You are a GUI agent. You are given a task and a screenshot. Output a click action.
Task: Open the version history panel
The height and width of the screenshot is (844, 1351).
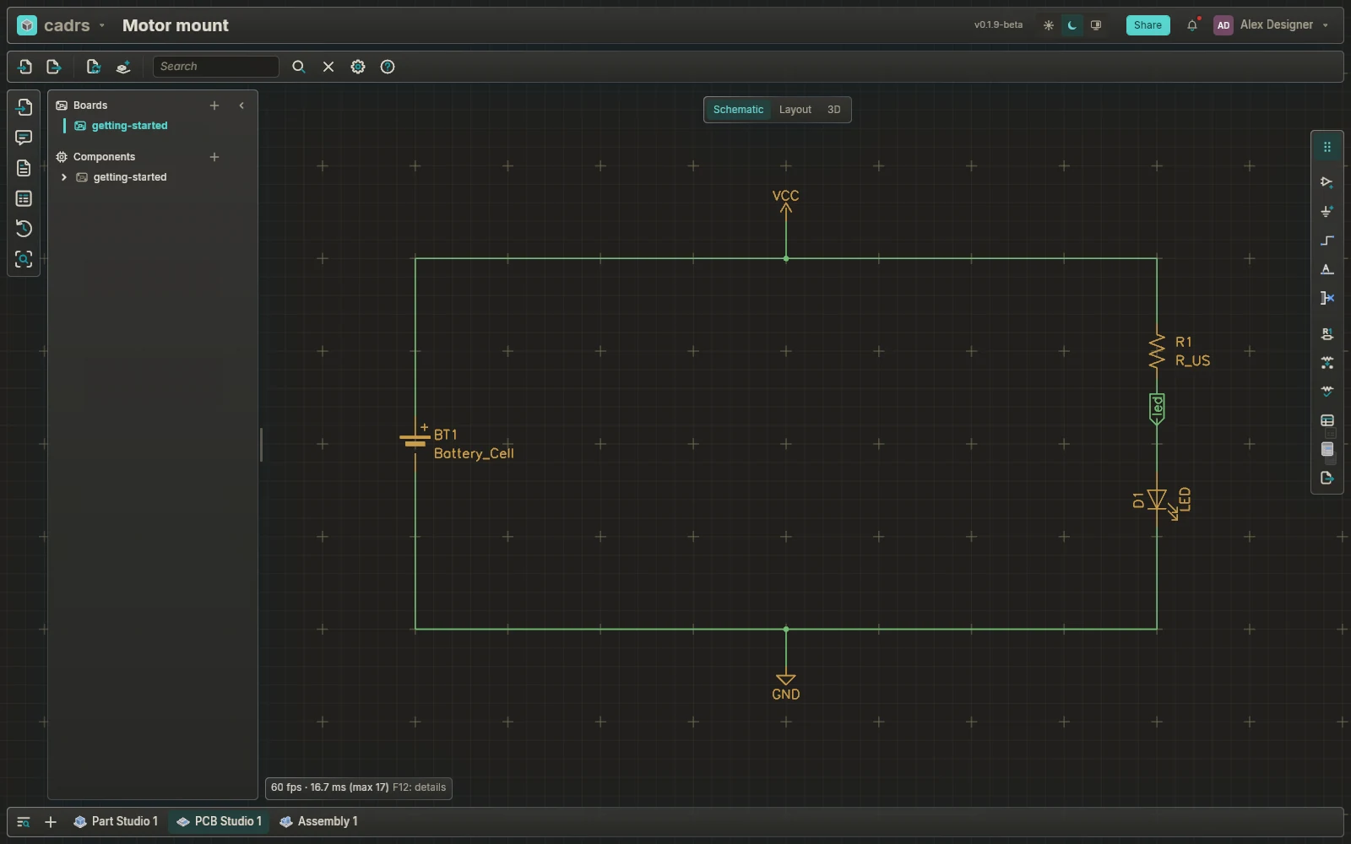tap(24, 229)
